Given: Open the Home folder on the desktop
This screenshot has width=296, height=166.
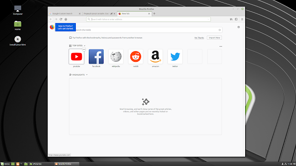Looking at the screenshot, I should pos(18,25).
